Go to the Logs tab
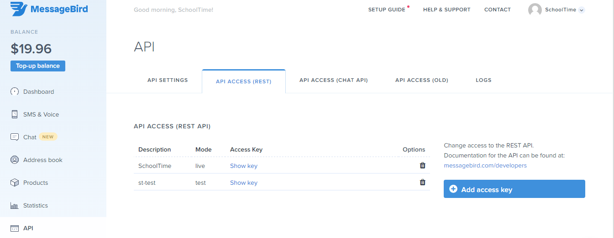Image resolution: width=614 pixels, height=238 pixels. coord(483,80)
